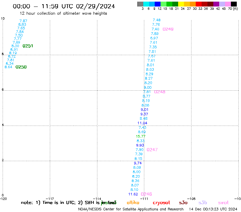The height and width of the screenshot is (212, 241).
Task: Click the subtitle '12 hour collection of altimeter wave heights'
Action: [x=63, y=13]
